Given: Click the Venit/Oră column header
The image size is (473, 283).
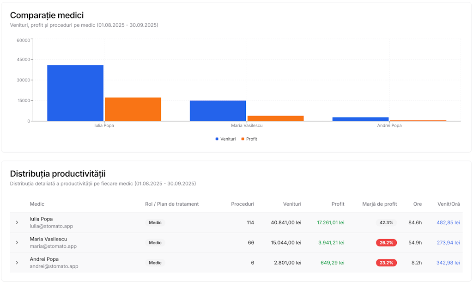Looking at the screenshot, I should pyautogui.click(x=448, y=204).
